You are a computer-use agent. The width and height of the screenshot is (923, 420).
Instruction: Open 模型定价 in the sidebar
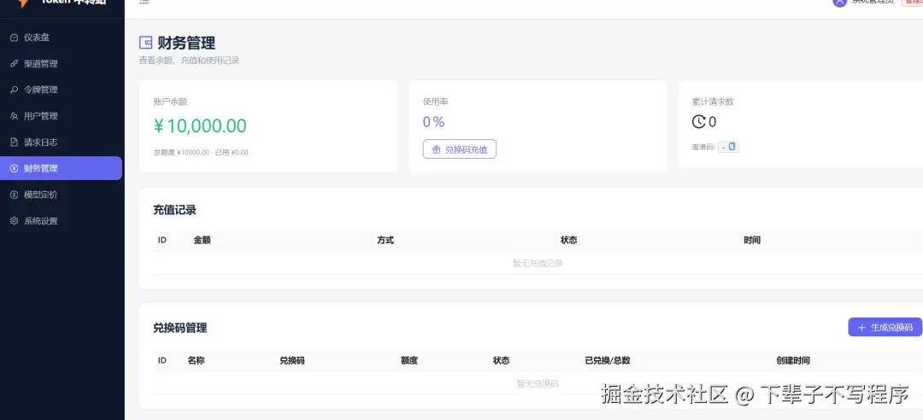62,195
